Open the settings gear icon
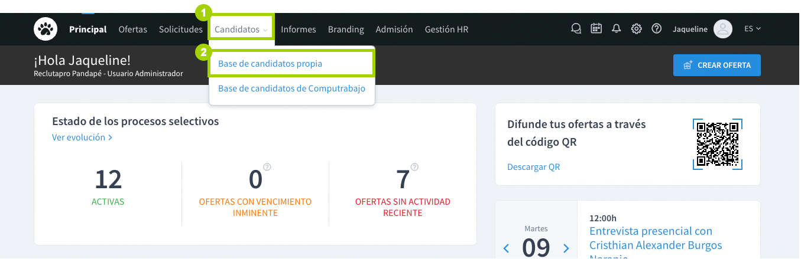This screenshot has height=259, width=801. 636,29
